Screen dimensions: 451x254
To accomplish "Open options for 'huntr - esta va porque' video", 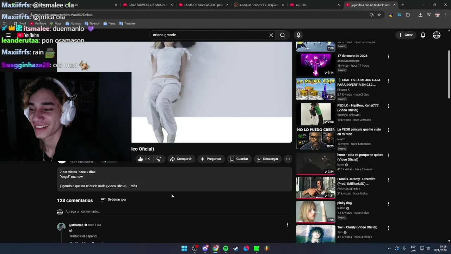I will (x=389, y=155).
